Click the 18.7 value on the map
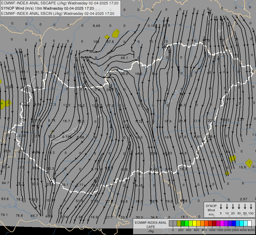 pos(66,121)
